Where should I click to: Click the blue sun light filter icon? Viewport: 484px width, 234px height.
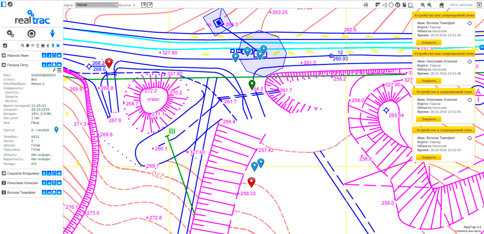point(58,46)
